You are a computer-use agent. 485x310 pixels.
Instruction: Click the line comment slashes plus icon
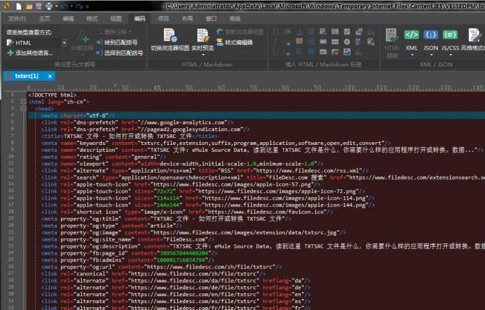82,37
